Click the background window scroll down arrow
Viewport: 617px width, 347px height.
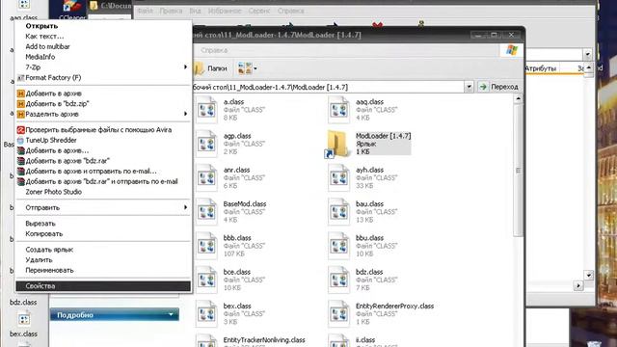pyautogui.click(x=588, y=275)
